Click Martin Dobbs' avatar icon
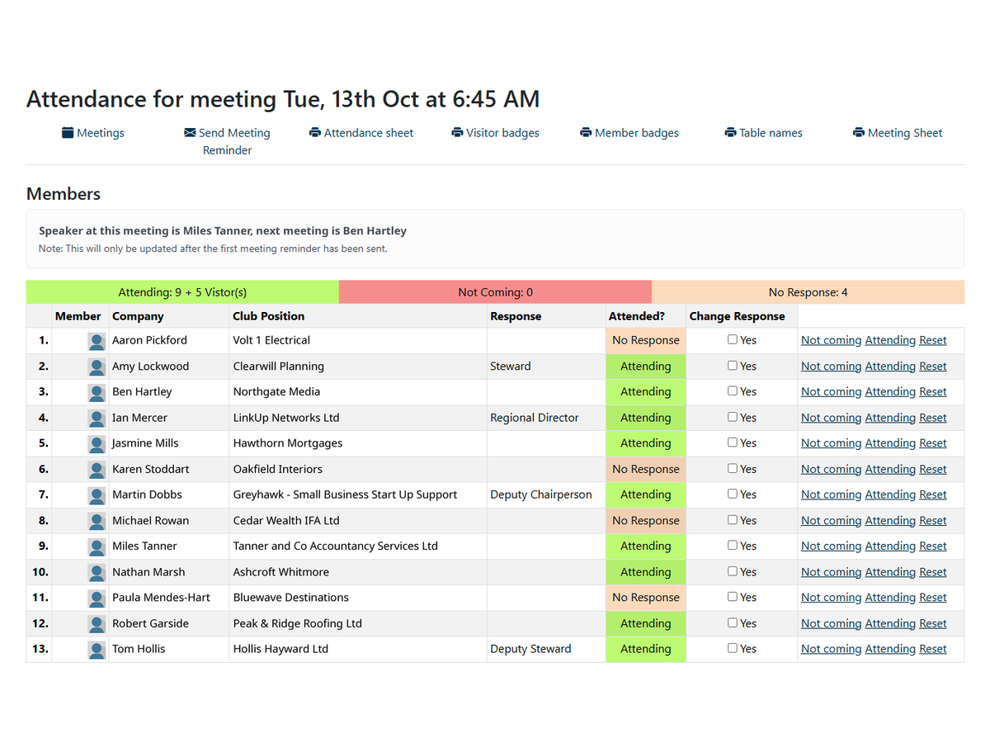Viewport: 990px width, 743px height. pos(97,495)
